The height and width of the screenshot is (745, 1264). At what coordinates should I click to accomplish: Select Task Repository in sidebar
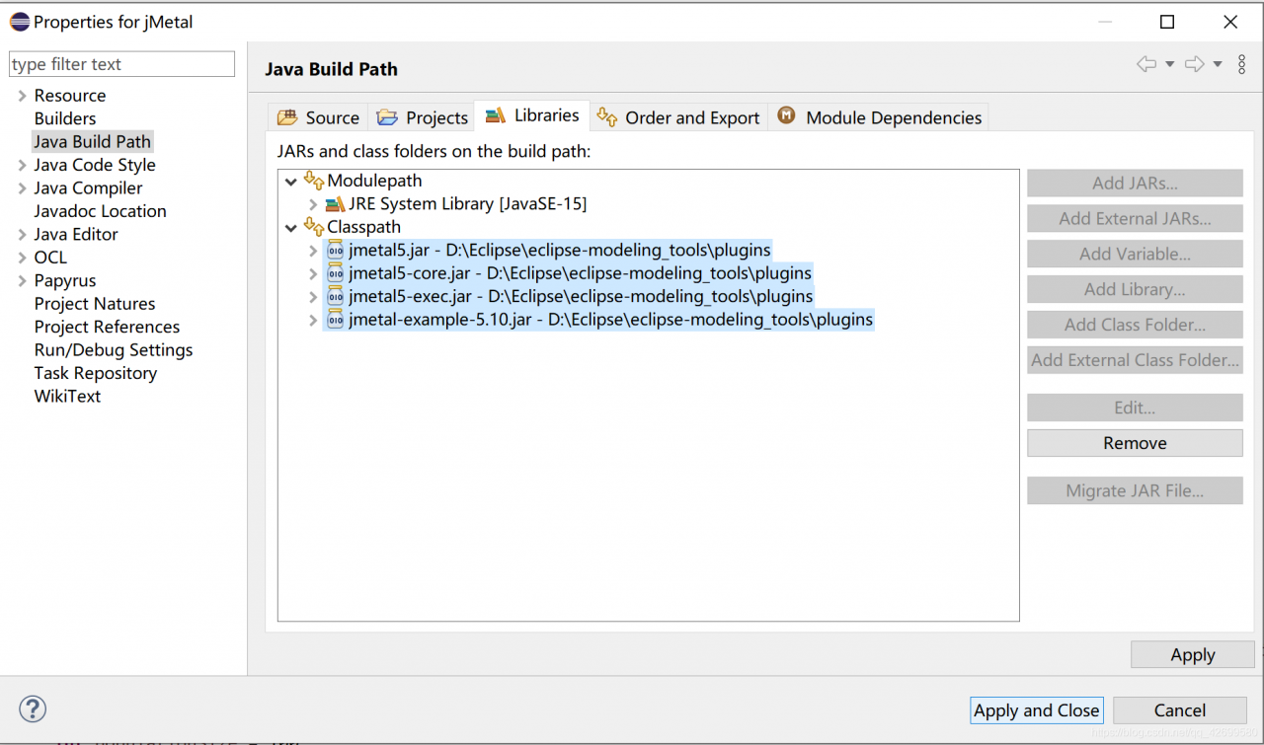click(96, 373)
